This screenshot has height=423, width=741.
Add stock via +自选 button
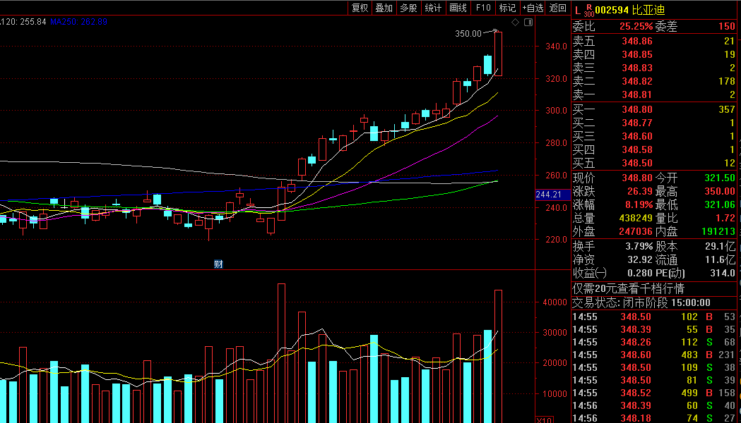[x=533, y=8]
